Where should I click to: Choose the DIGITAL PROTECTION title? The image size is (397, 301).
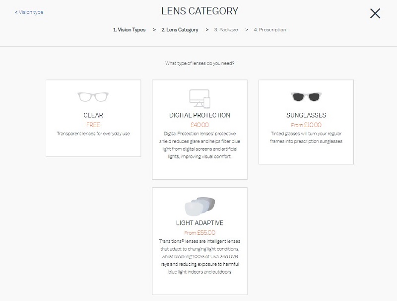pyautogui.click(x=200, y=115)
